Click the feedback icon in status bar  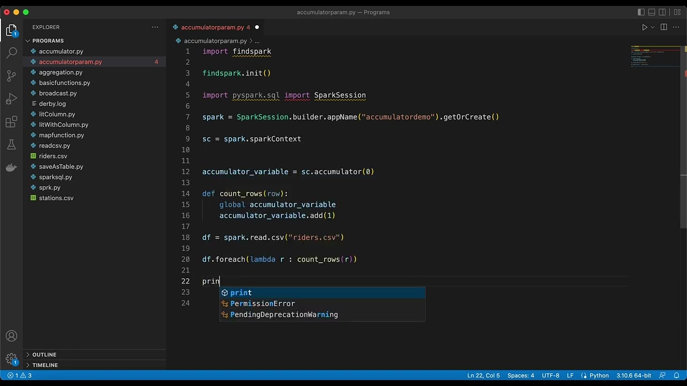[662, 375]
